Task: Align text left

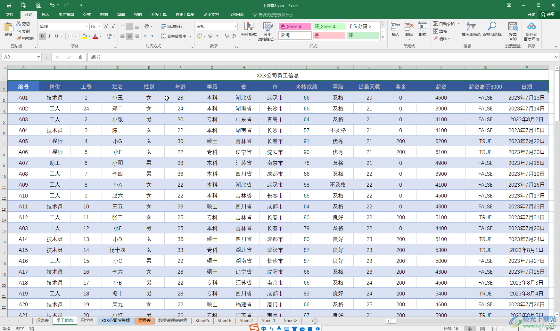Action: point(123,36)
